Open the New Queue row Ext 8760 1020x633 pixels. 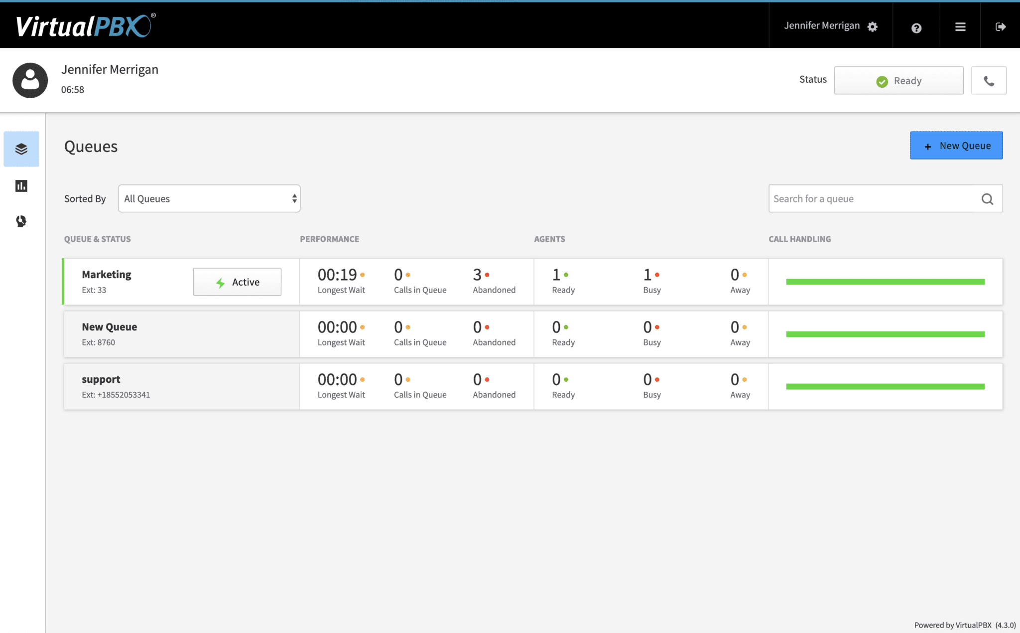pyautogui.click(x=533, y=334)
